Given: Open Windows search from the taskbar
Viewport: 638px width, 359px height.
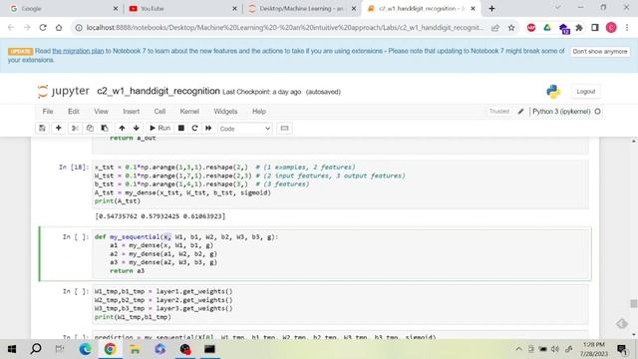Looking at the screenshot, I should point(36,349).
